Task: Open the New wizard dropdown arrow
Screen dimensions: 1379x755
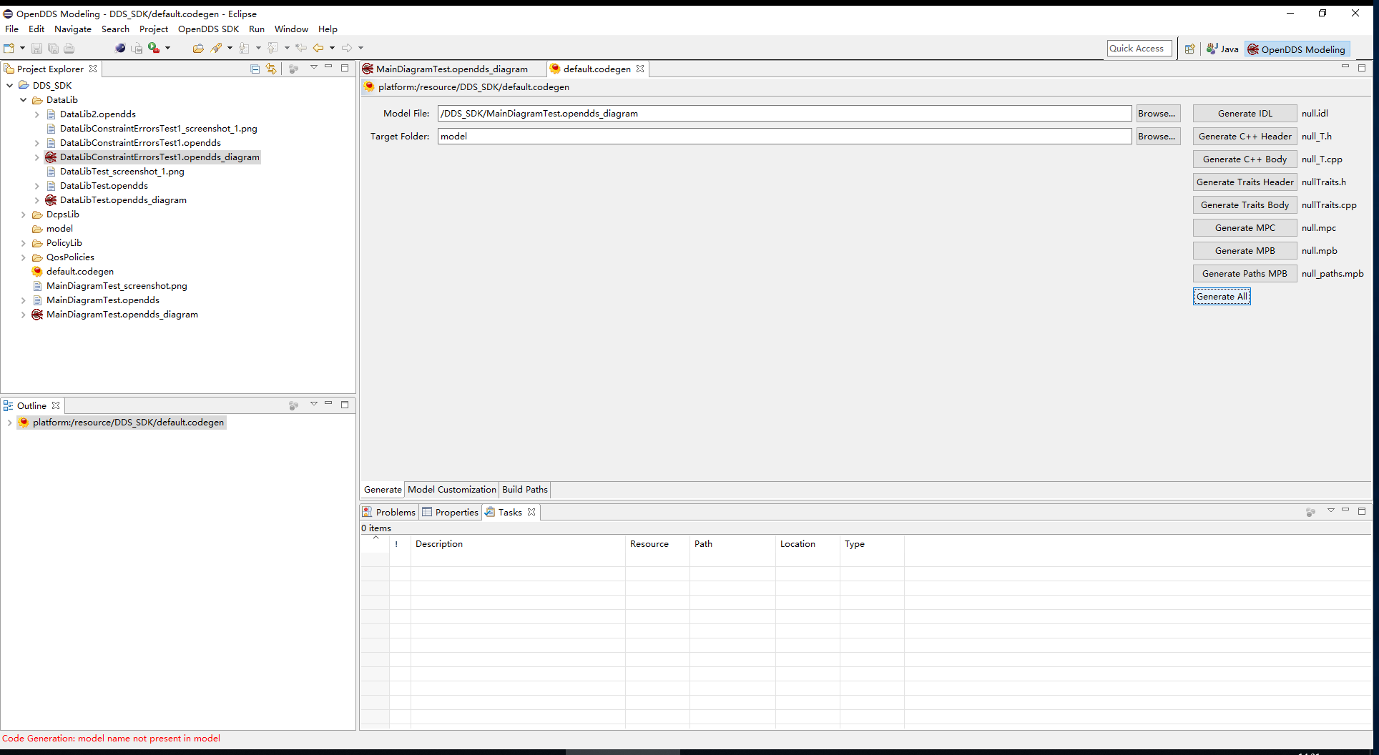Action: [21, 48]
